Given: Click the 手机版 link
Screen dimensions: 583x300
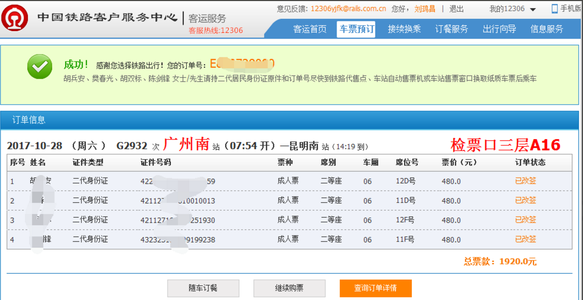Looking at the screenshot, I should pyautogui.click(x=571, y=9).
